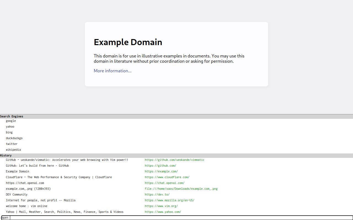Select yahoo search engine suggestion
The image size is (353, 220).
[x=10, y=127]
